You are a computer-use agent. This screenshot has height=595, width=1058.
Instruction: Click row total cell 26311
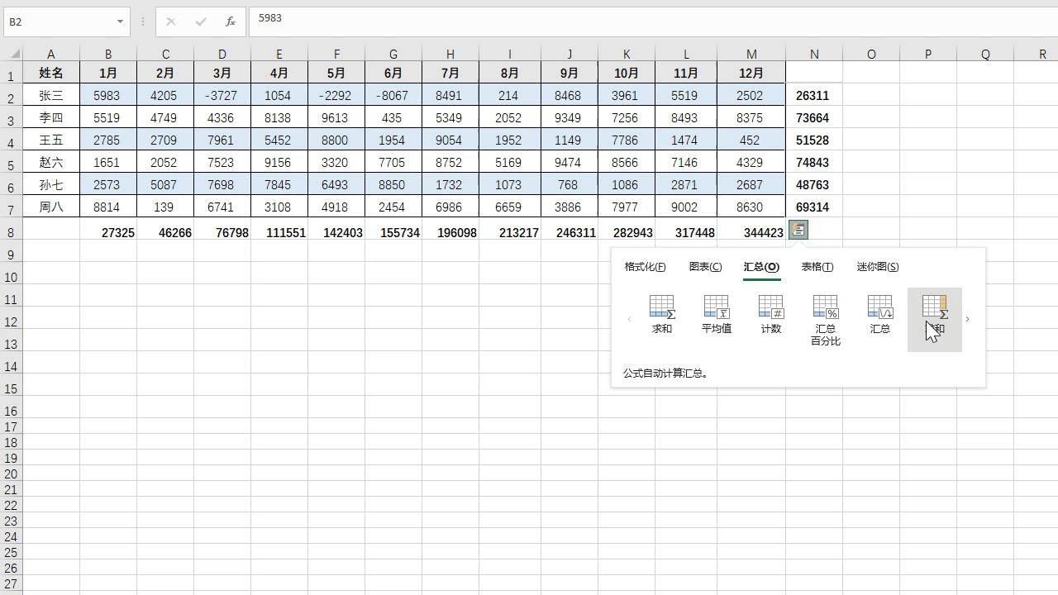click(x=814, y=95)
